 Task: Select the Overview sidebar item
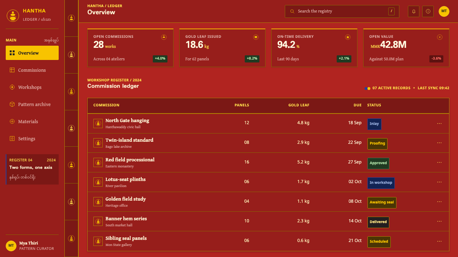click(32, 53)
